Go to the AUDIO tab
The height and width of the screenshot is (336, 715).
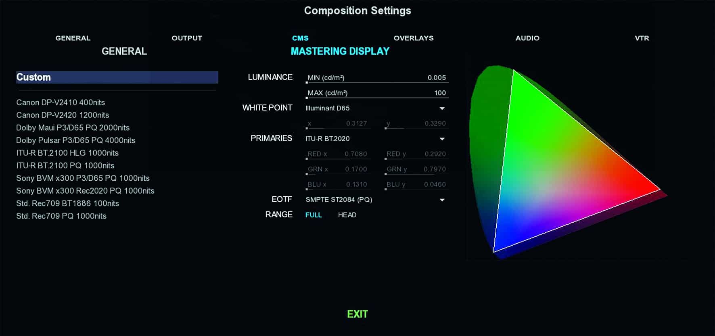pyautogui.click(x=527, y=38)
